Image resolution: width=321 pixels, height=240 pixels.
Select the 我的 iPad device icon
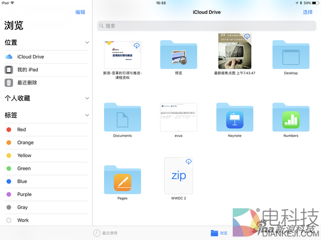[x=9, y=70]
